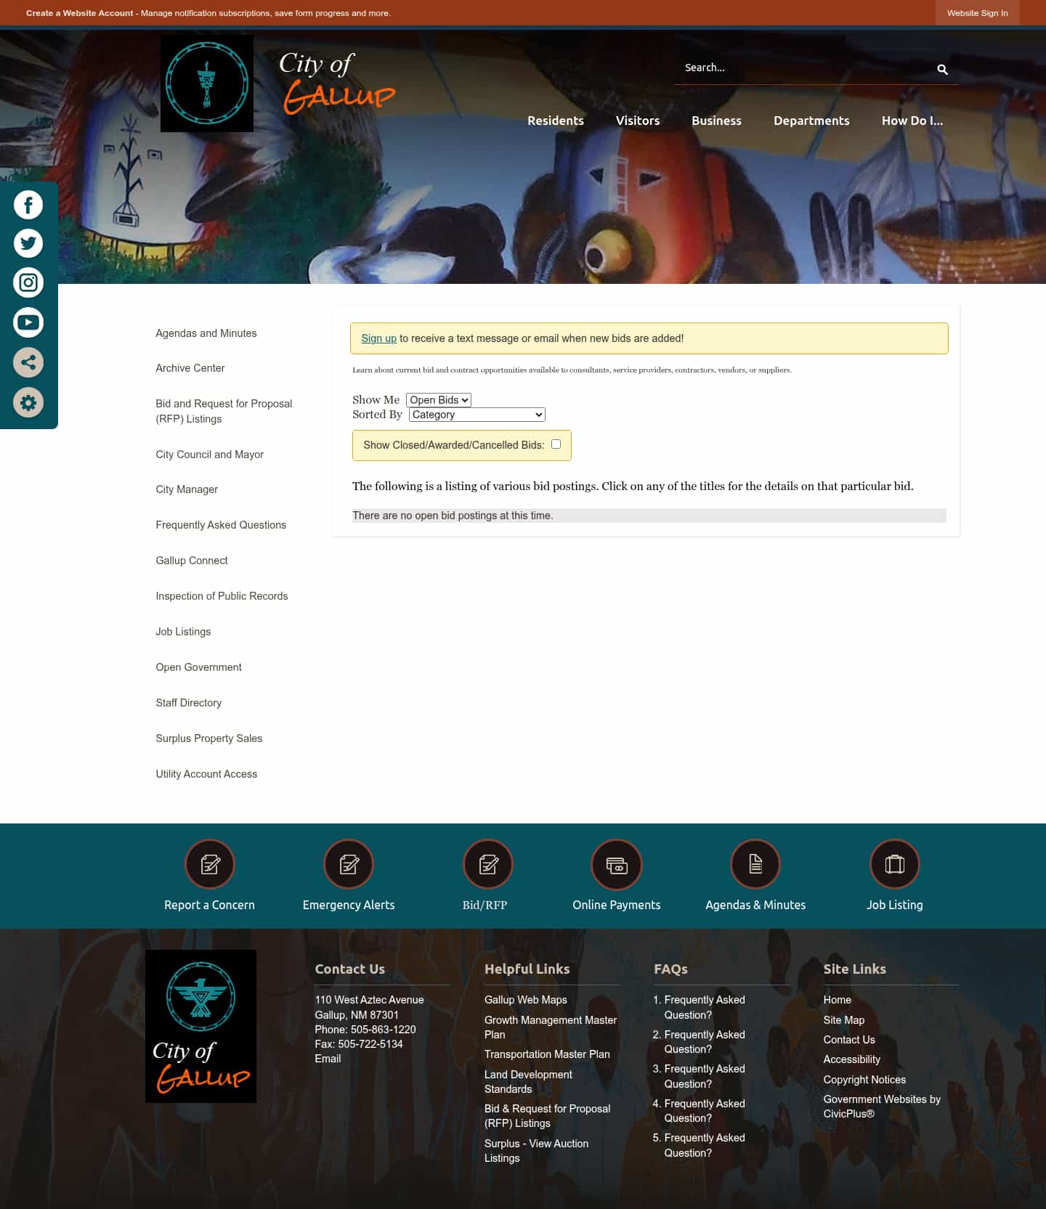The width and height of the screenshot is (1046, 1209).
Task: Open Utility Account Access sidebar link
Action: point(206,774)
